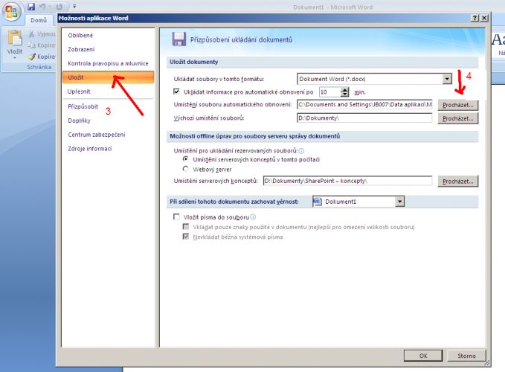
Task: Click the Redo icon in quick access toolbar
Action: [x=59, y=7]
